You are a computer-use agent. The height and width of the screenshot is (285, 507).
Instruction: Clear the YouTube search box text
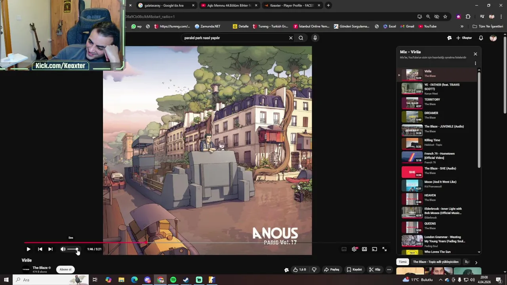click(x=291, y=38)
